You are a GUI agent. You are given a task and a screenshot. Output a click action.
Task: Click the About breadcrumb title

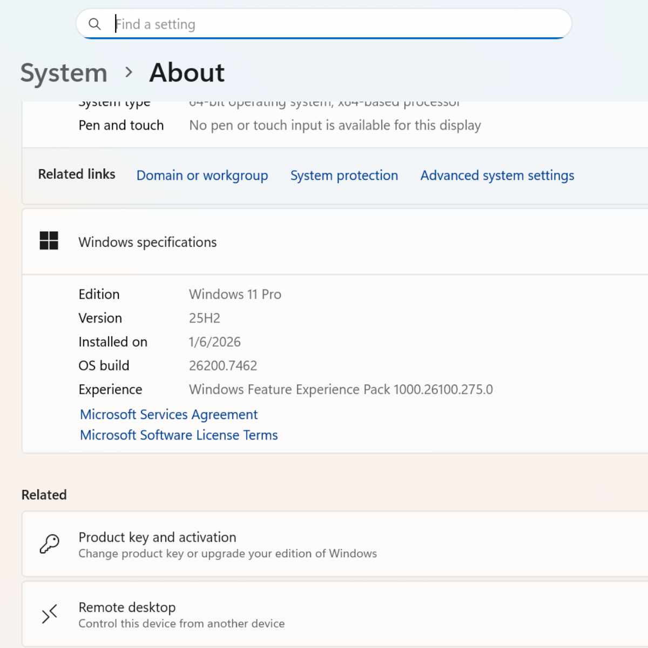click(187, 72)
